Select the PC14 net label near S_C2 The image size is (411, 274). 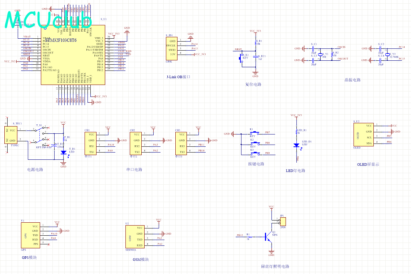(402, 47)
